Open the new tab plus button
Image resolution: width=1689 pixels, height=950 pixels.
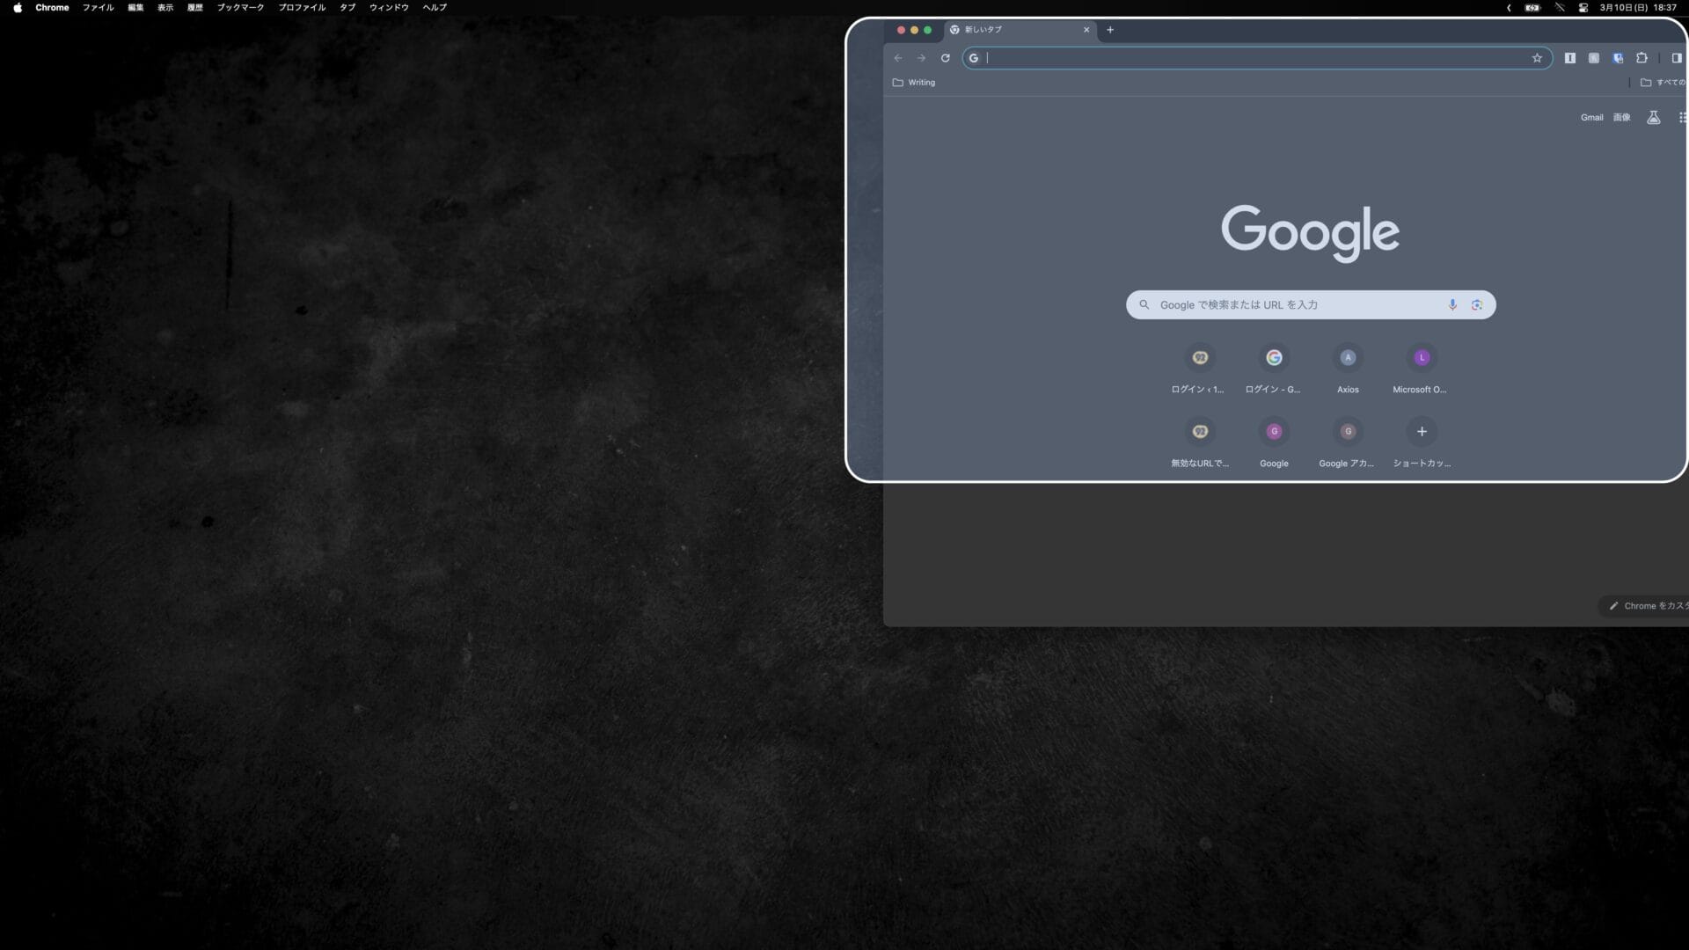point(1110,30)
